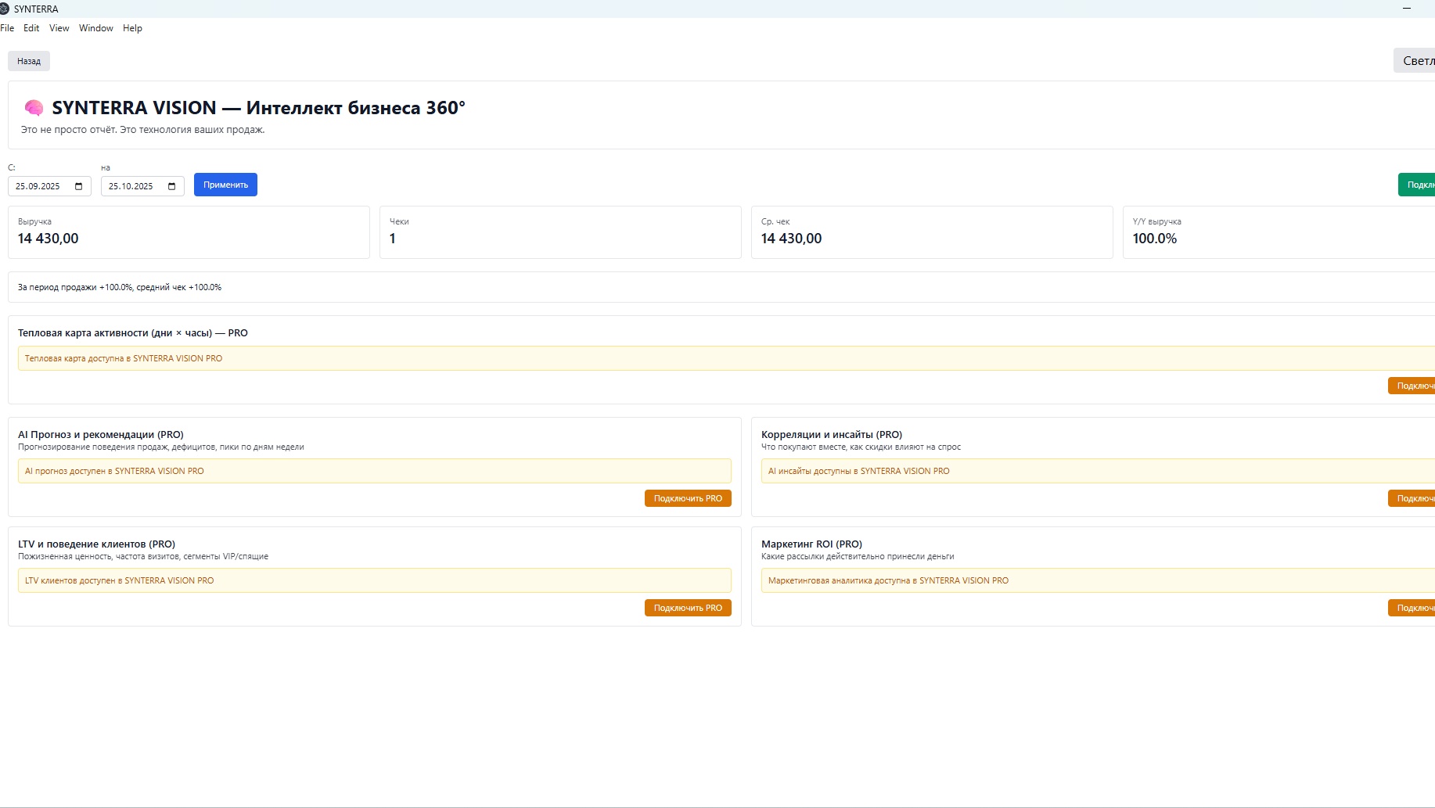The width and height of the screenshot is (1435, 808).
Task: Click the 'Y/Y выручка' card label
Action: click(1156, 221)
